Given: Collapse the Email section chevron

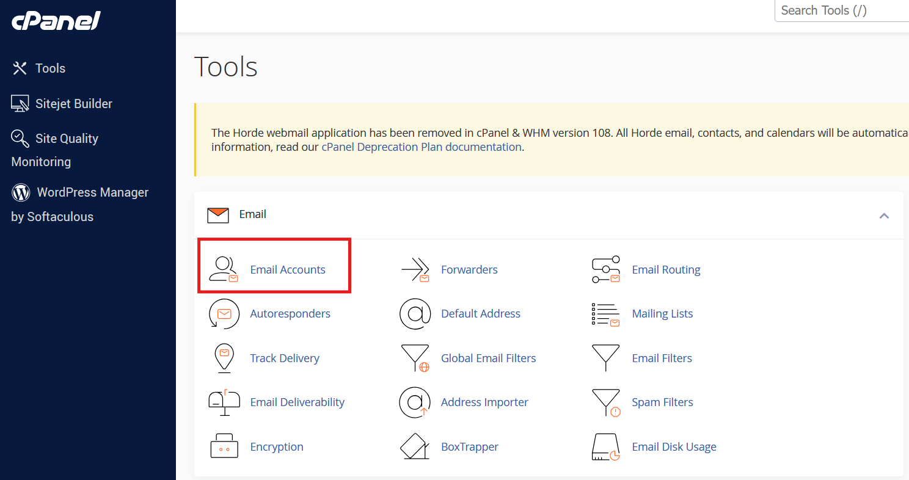Looking at the screenshot, I should [884, 215].
